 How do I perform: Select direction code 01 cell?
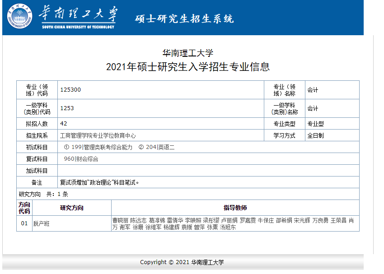(24, 223)
